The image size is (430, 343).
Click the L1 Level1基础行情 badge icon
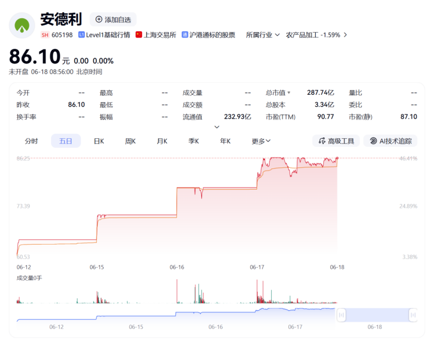pos(81,35)
